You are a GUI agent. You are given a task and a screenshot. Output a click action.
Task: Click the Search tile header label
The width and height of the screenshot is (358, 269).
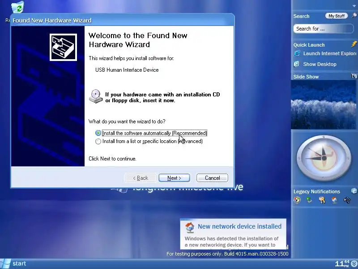pos(301,16)
